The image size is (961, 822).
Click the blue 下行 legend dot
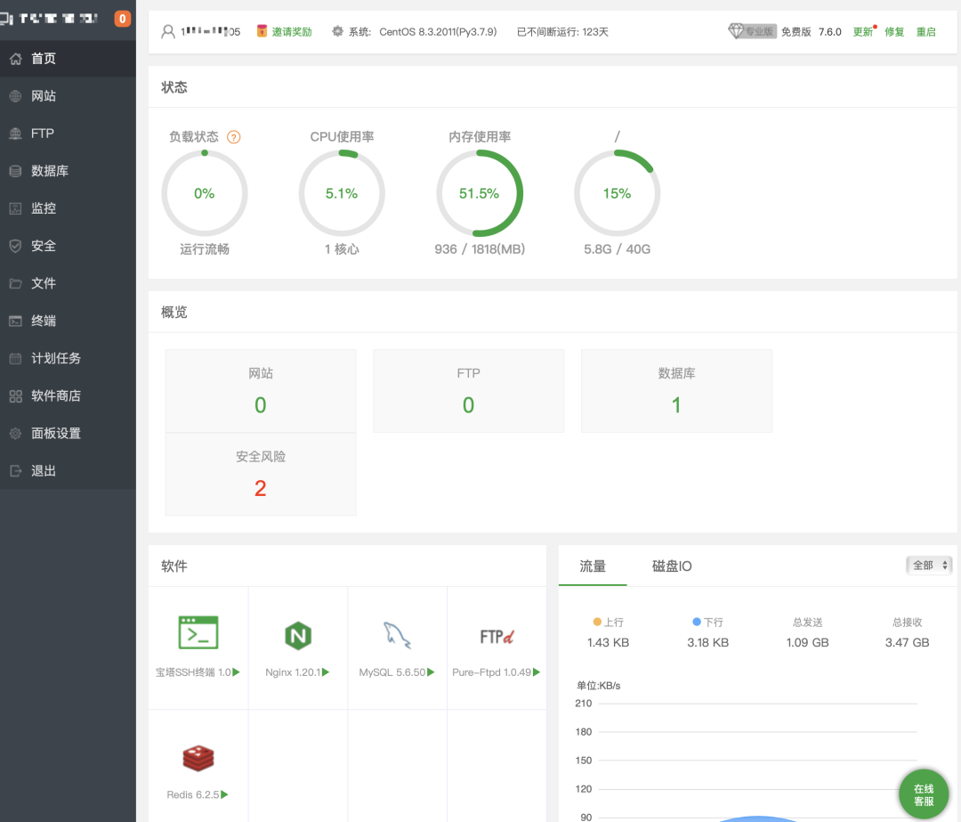697,622
